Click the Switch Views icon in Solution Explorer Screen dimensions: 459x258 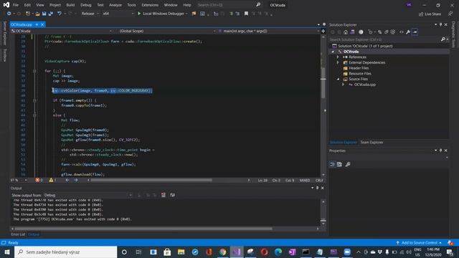pos(352,32)
